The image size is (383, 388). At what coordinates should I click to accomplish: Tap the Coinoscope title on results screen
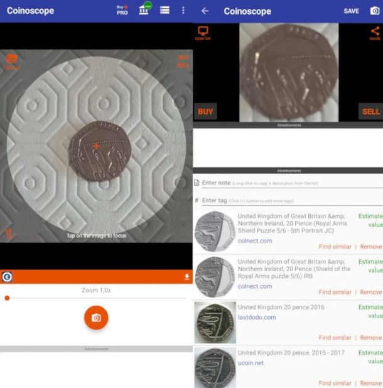tap(247, 11)
